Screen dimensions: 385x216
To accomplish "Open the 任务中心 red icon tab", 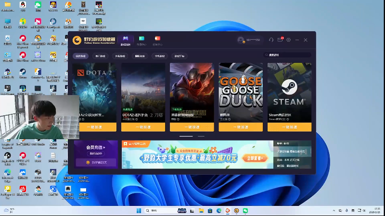I will (x=157, y=40).
